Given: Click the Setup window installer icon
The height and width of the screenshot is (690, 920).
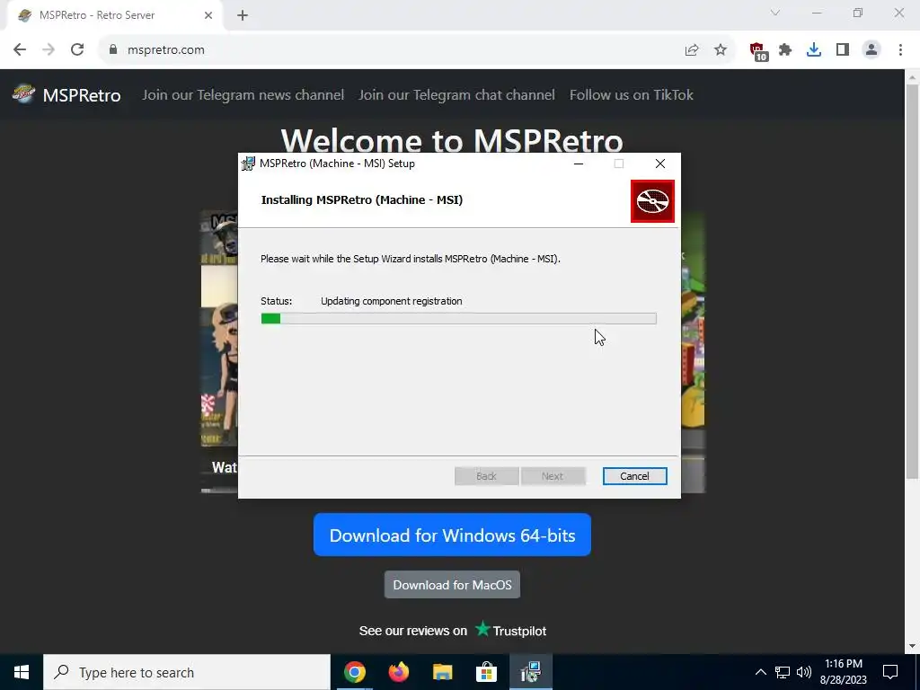Looking at the screenshot, I should [249, 164].
